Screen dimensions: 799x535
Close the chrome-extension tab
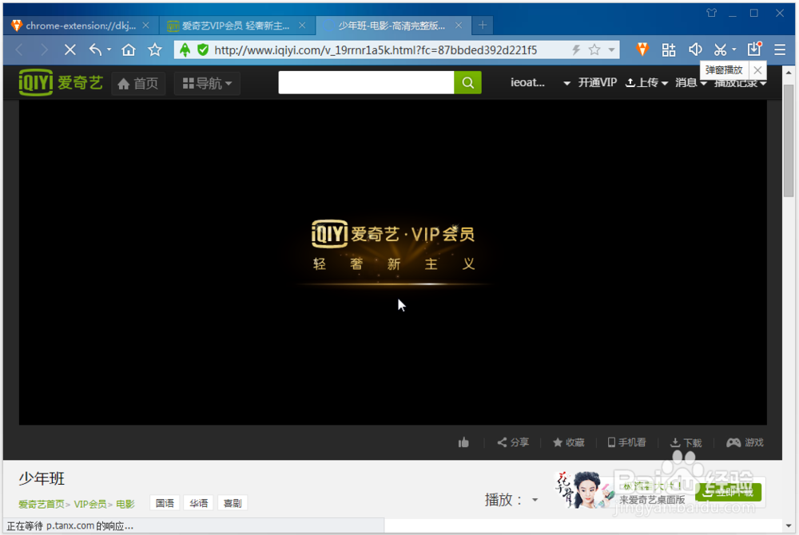click(145, 26)
